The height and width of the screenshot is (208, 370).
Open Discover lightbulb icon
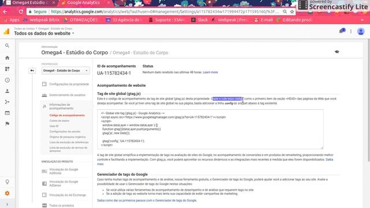pyautogui.click(x=7, y=182)
